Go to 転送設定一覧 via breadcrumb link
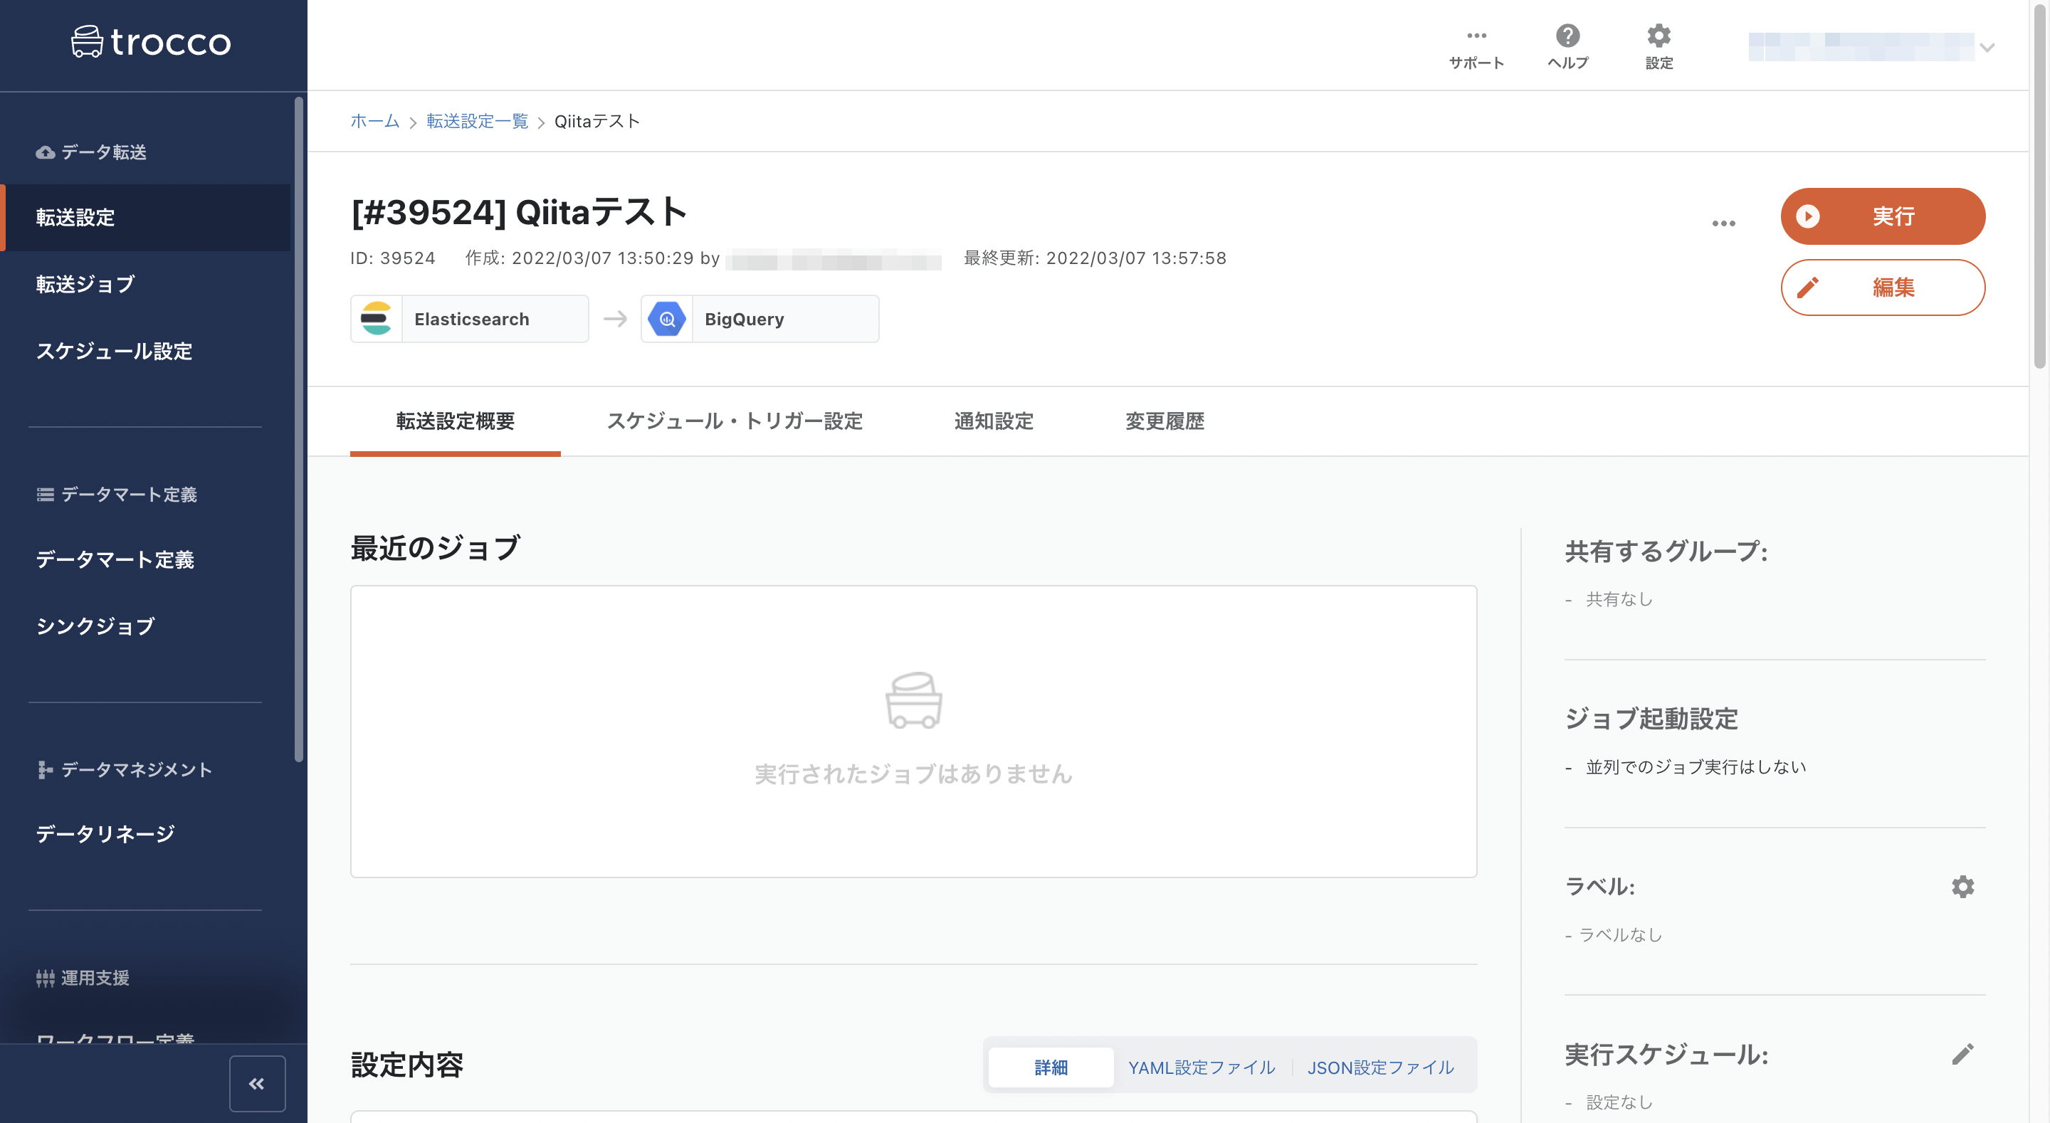This screenshot has width=2050, height=1123. pyautogui.click(x=477, y=121)
